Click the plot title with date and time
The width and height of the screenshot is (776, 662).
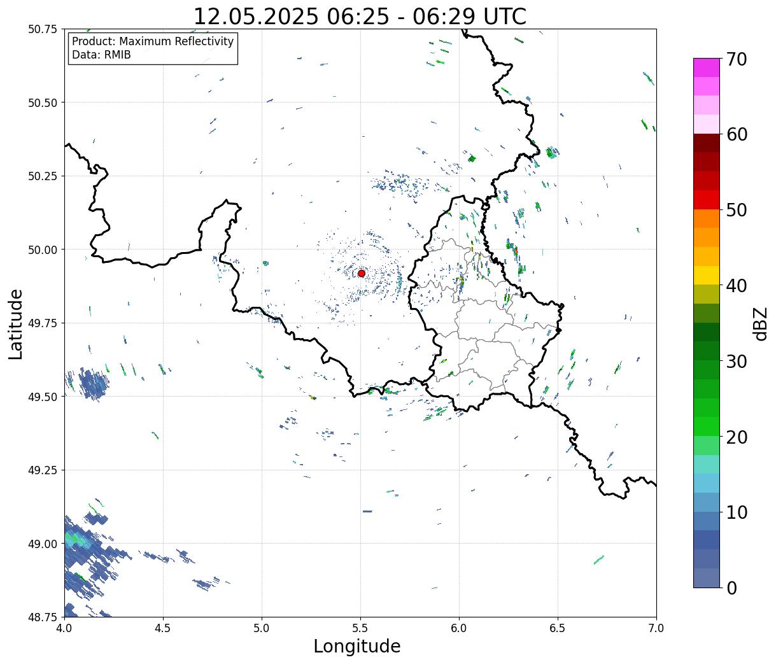pos(360,16)
